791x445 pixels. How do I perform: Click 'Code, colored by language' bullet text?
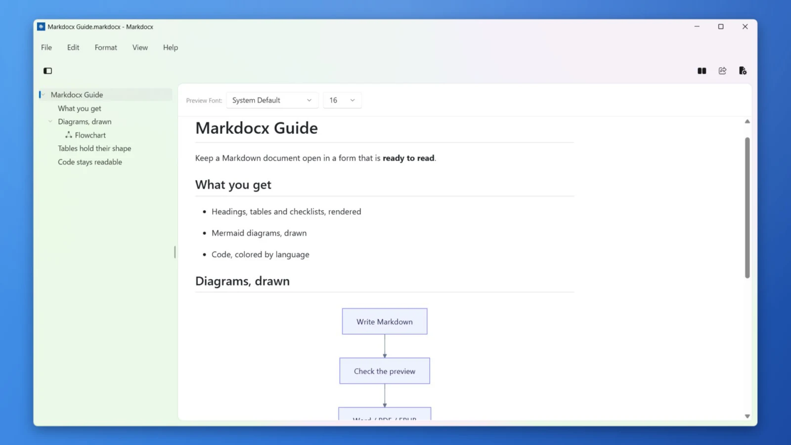click(261, 255)
